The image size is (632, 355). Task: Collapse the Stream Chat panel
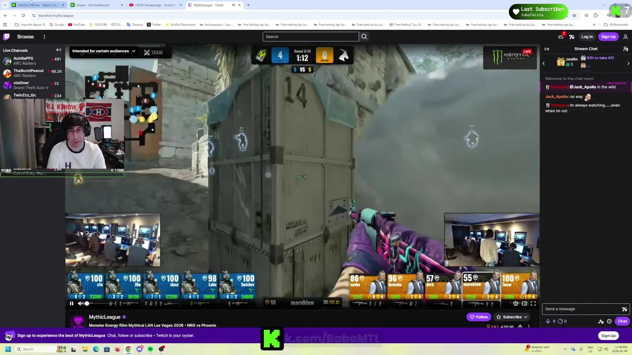coord(547,49)
